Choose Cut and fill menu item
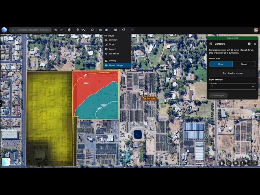The height and width of the screenshot is (195, 260). [x=117, y=54]
